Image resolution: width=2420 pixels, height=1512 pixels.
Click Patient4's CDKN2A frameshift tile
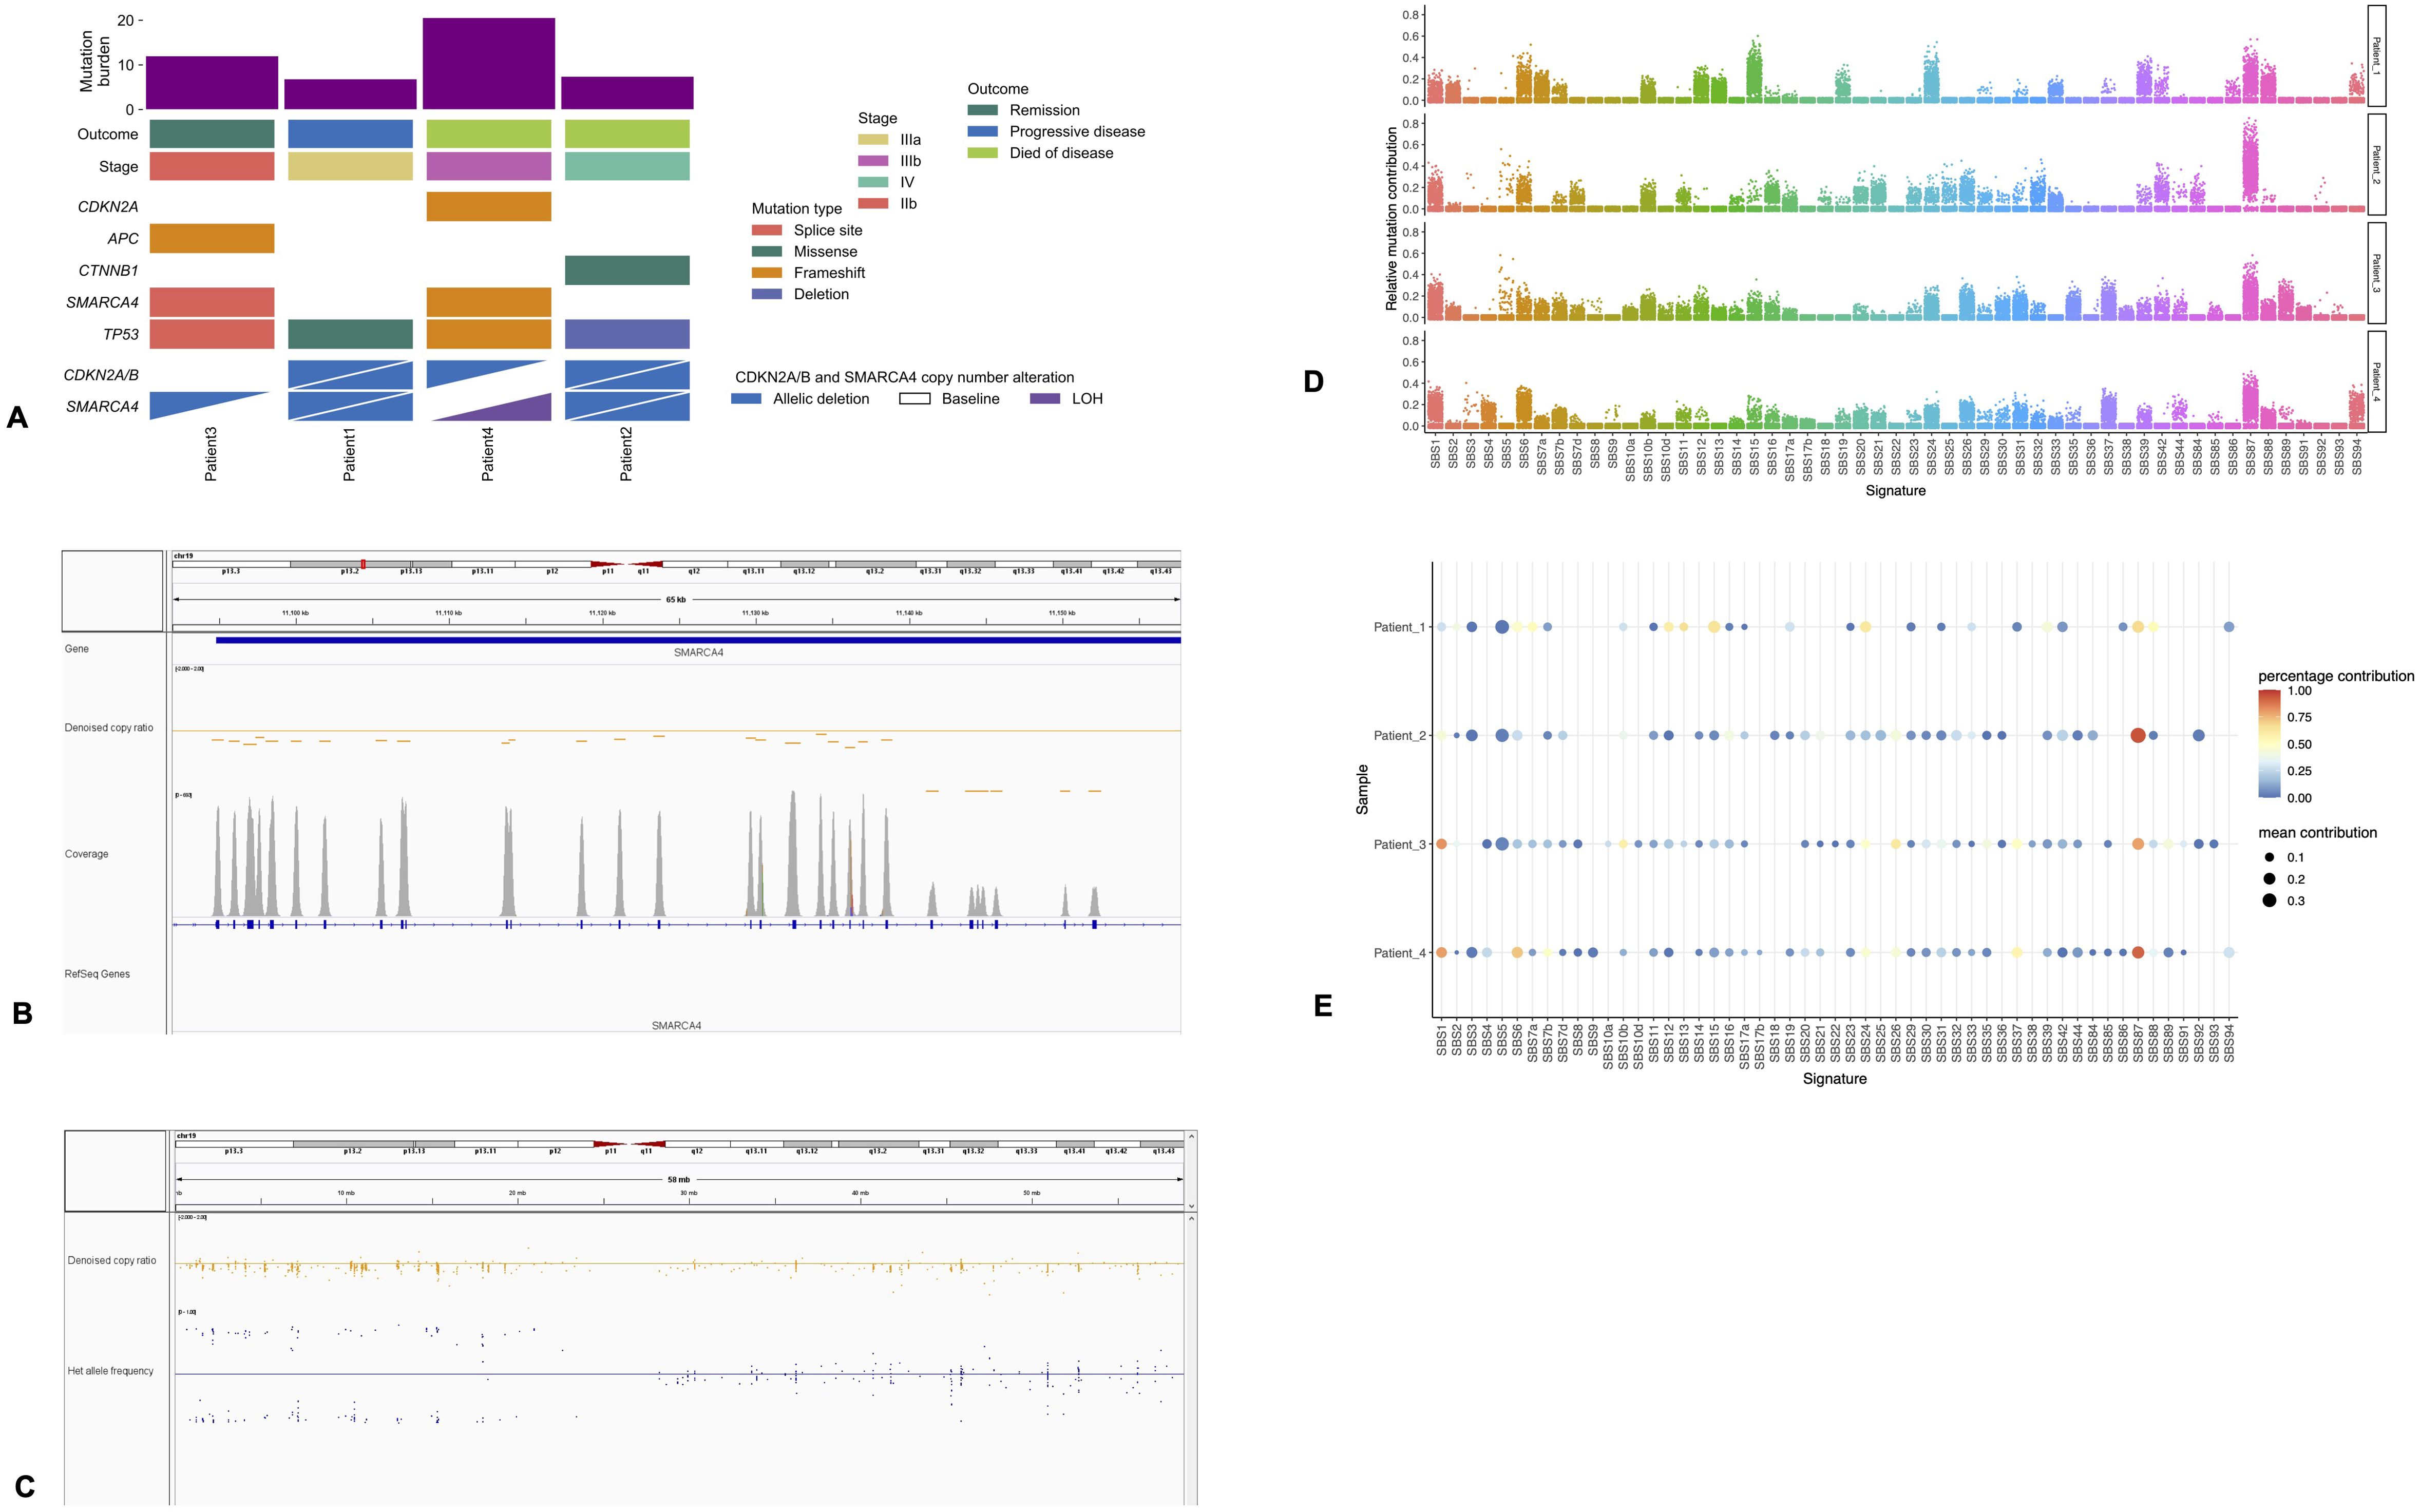tap(489, 206)
